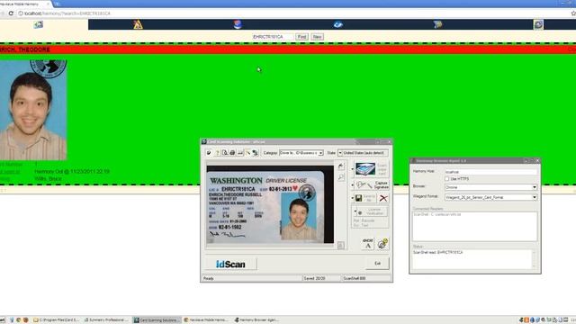Click the wand tool icon in IdScan toolbar

click(x=248, y=152)
